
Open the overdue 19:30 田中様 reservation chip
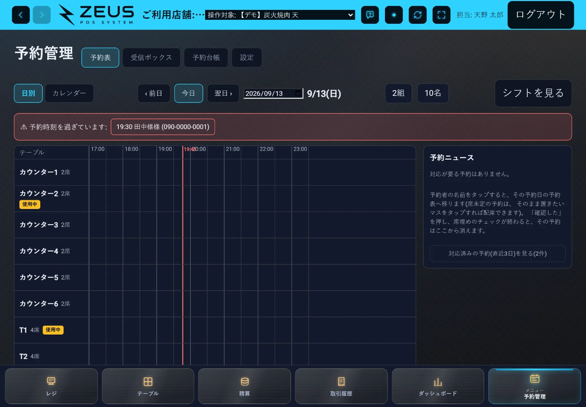163,127
